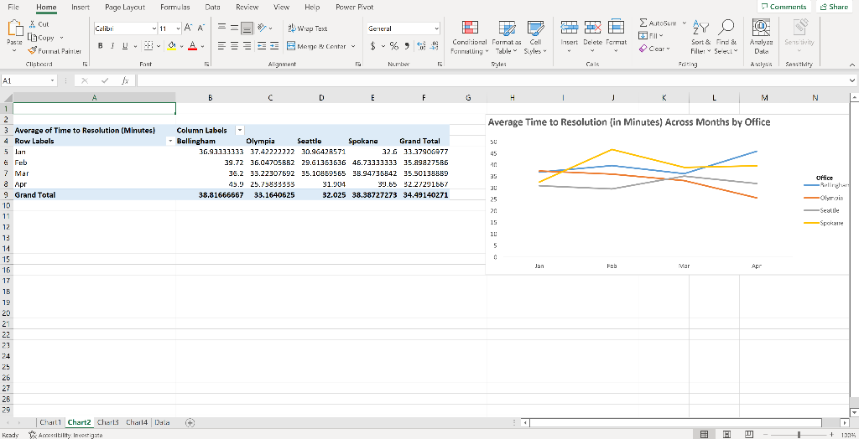The height and width of the screenshot is (439, 859).
Task: Activate the Format Painter brush
Action: pos(33,51)
